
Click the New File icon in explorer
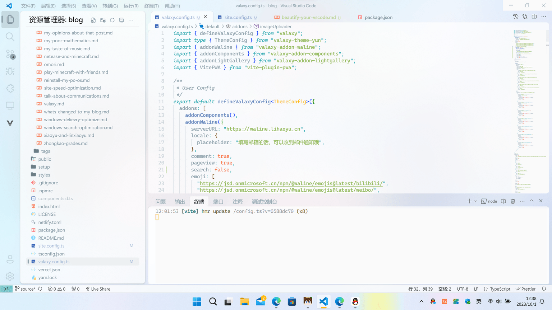point(93,20)
